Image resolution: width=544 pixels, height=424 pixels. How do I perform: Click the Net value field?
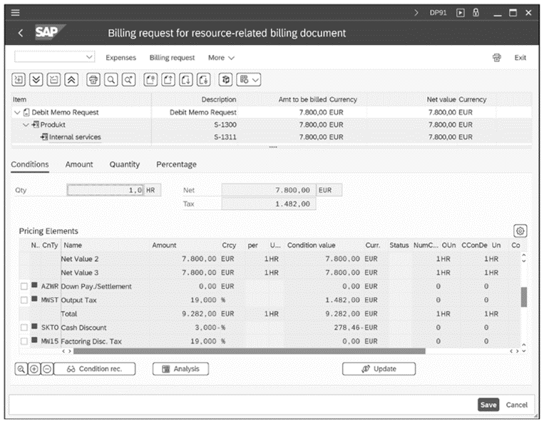[x=269, y=191]
